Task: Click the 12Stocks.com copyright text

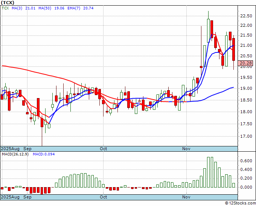Action: coord(240,203)
